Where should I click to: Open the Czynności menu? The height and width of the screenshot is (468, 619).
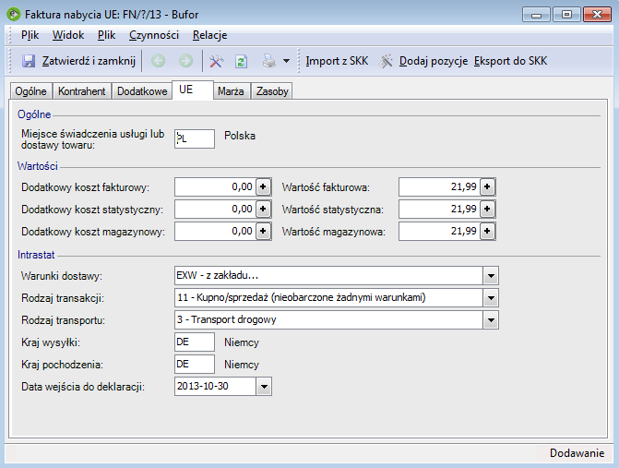154,35
